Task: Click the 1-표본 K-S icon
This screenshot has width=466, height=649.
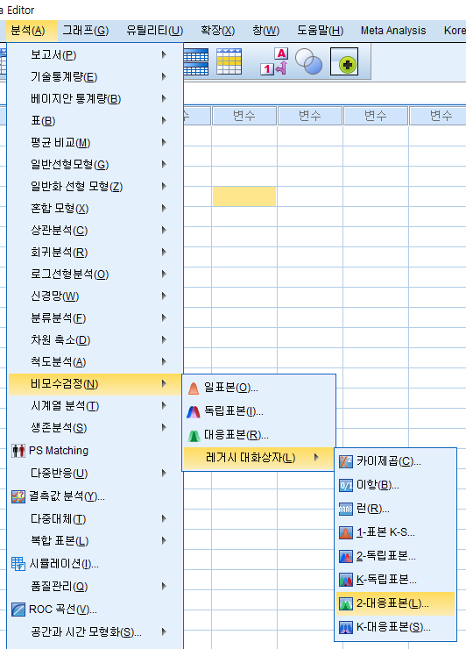Action: click(x=346, y=532)
